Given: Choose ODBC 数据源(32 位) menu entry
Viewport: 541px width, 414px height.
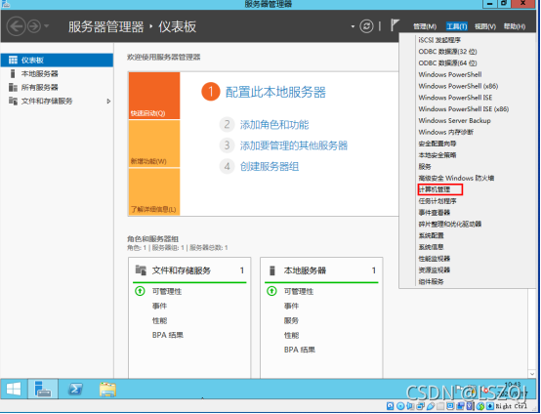Looking at the screenshot, I should [x=447, y=52].
